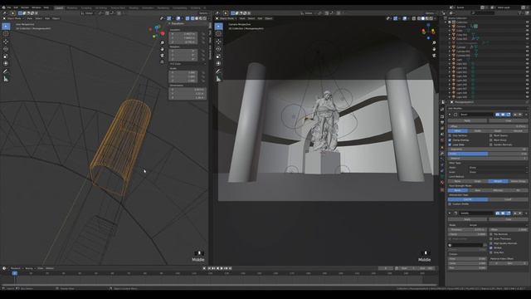This screenshot has height=299, width=531.
Task: Click the Blender logo menu icon
Action: (3, 7)
